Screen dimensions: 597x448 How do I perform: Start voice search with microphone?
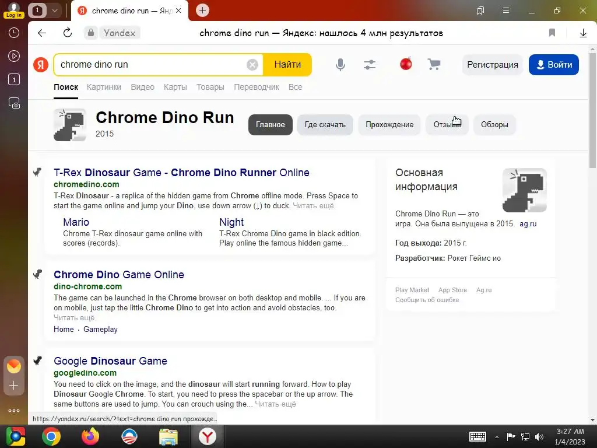(x=340, y=64)
